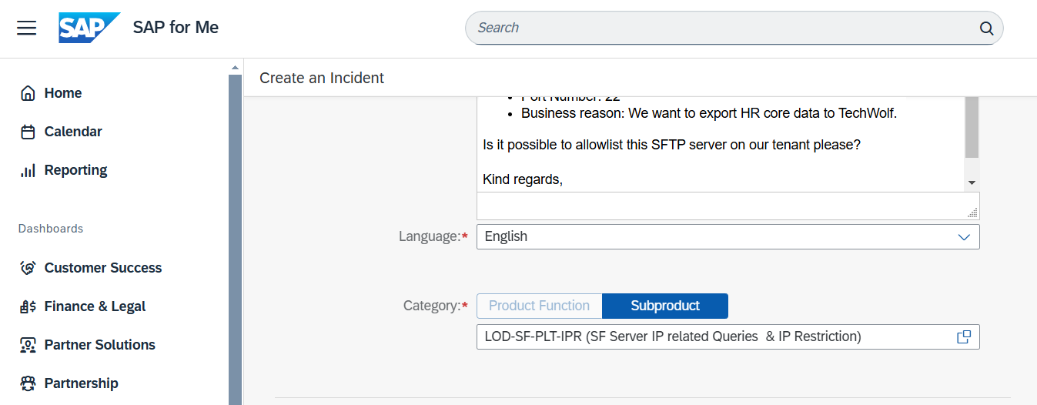Open Partner Solutions dashboard
Viewport: 1037px width, 405px height.
[x=100, y=345]
